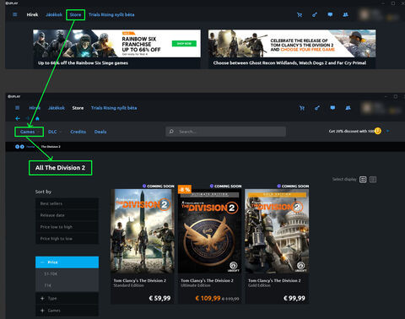Expand the discount arrow next to Uplay coin
Image resolution: width=405 pixels, height=319 pixels.
tap(388, 131)
